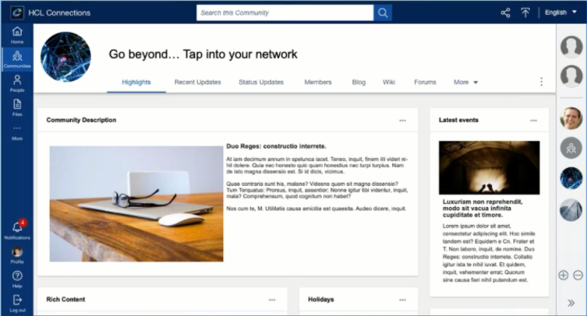587x316 pixels.
Task: Click the Latest events concert image
Action: coord(490,167)
